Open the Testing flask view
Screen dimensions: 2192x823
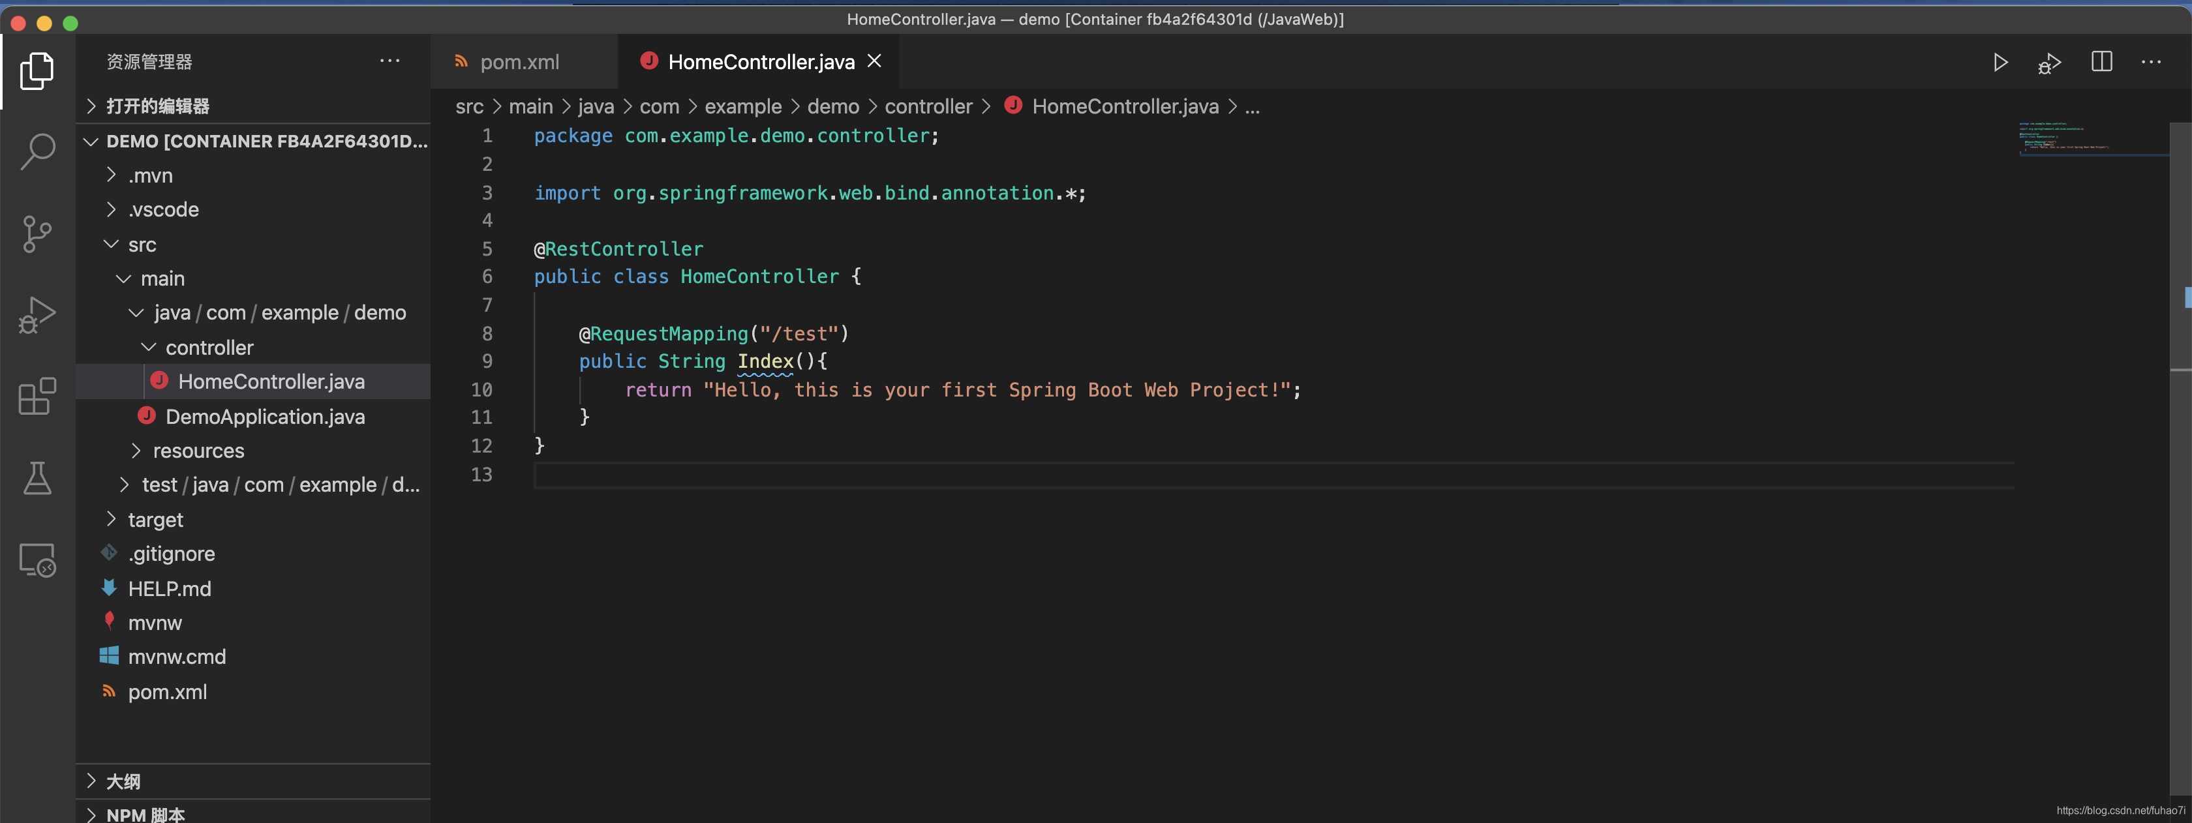tap(37, 479)
